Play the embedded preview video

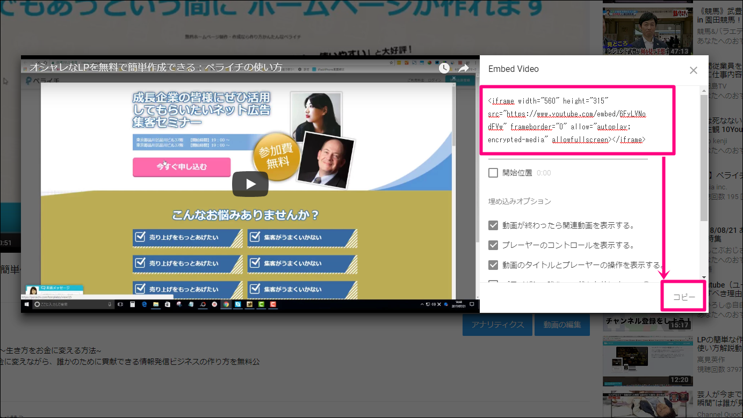click(x=250, y=184)
